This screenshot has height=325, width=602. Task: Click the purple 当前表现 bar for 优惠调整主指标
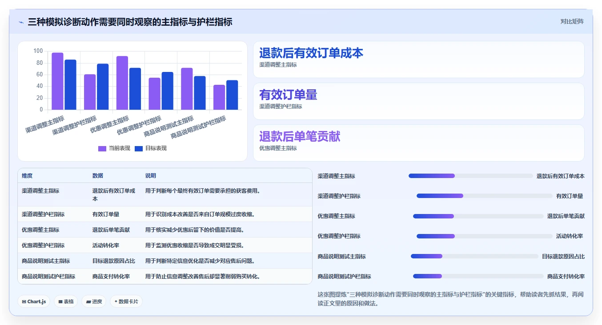pyautogui.click(x=122, y=83)
